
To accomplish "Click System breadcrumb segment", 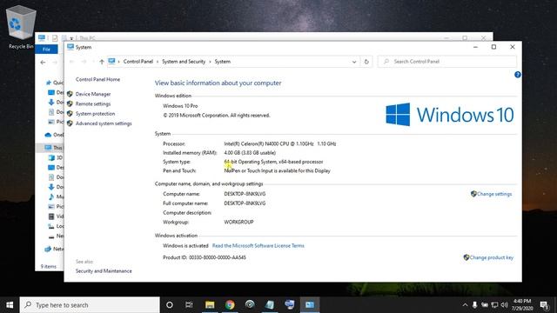I will (x=223, y=62).
